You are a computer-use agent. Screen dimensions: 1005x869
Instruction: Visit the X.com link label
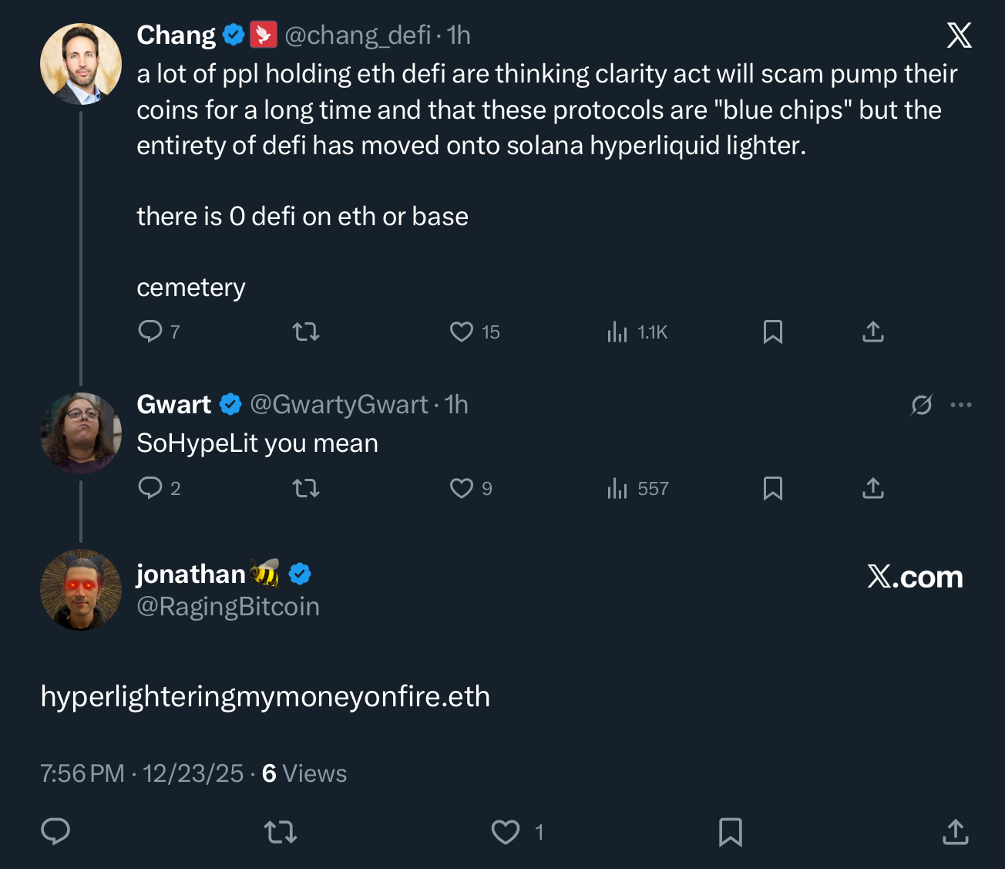(x=915, y=577)
